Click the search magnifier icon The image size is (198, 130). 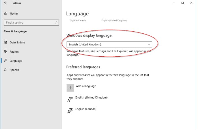55,22
